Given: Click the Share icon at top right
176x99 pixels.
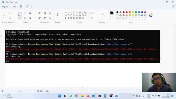Looking at the screenshot, I should click(173, 7).
